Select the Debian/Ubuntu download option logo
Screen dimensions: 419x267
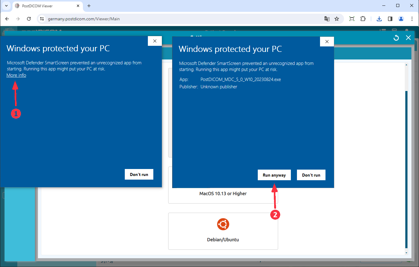[223, 224]
